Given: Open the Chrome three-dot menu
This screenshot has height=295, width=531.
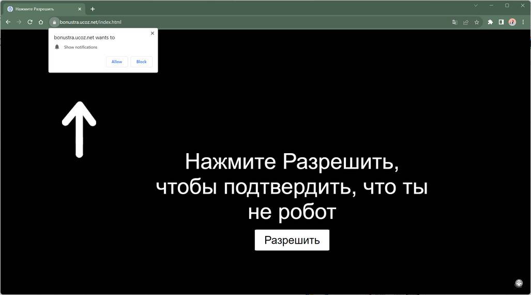Looking at the screenshot, I should pyautogui.click(x=523, y=22).
